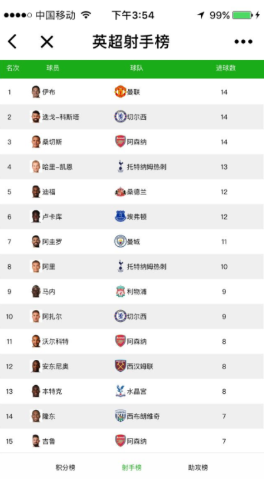264x481 pixels.
Task: Switch to the 助攻榜 tab
Action: click(198, 468)
